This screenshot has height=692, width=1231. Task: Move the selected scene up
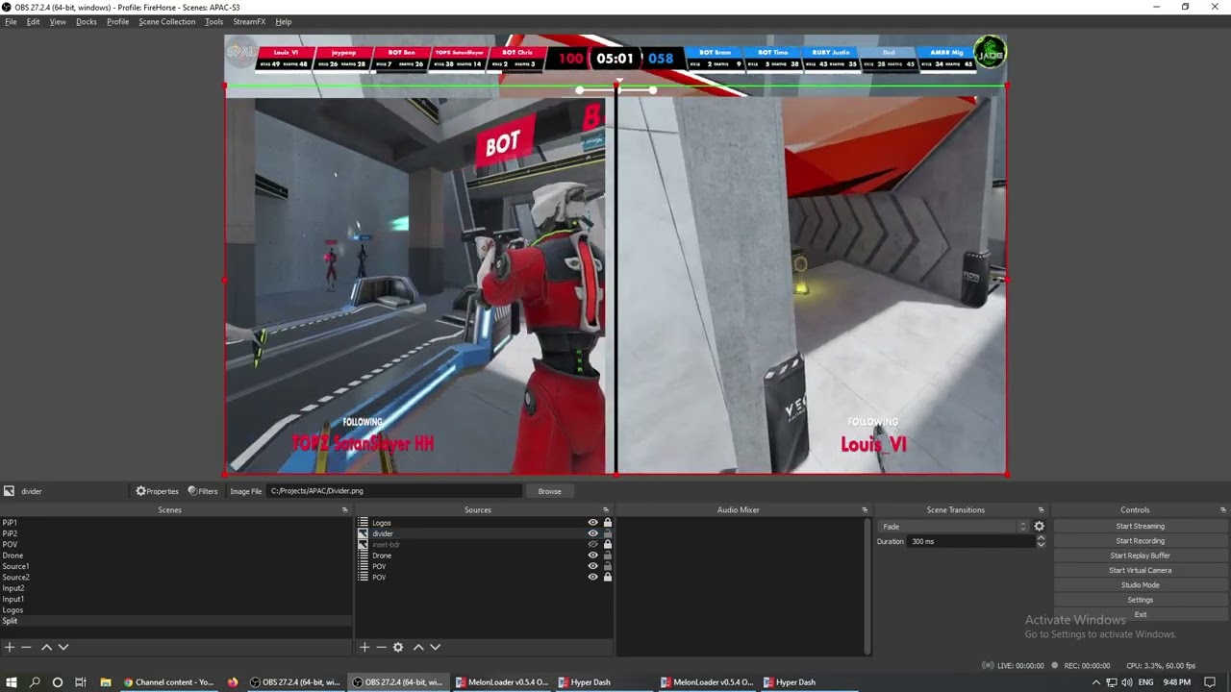point(45,647)
